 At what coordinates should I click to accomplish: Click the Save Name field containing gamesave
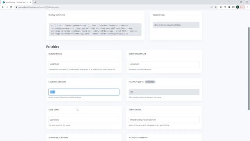[x=84, y=120]
